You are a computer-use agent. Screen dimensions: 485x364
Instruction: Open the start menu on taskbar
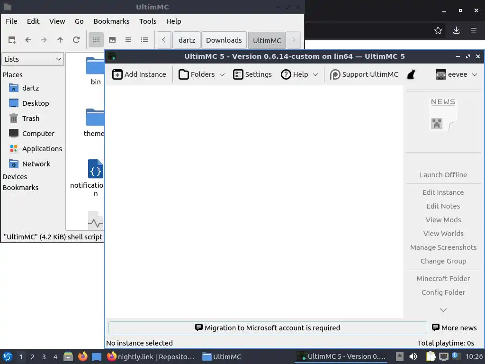tap(8, 356)
